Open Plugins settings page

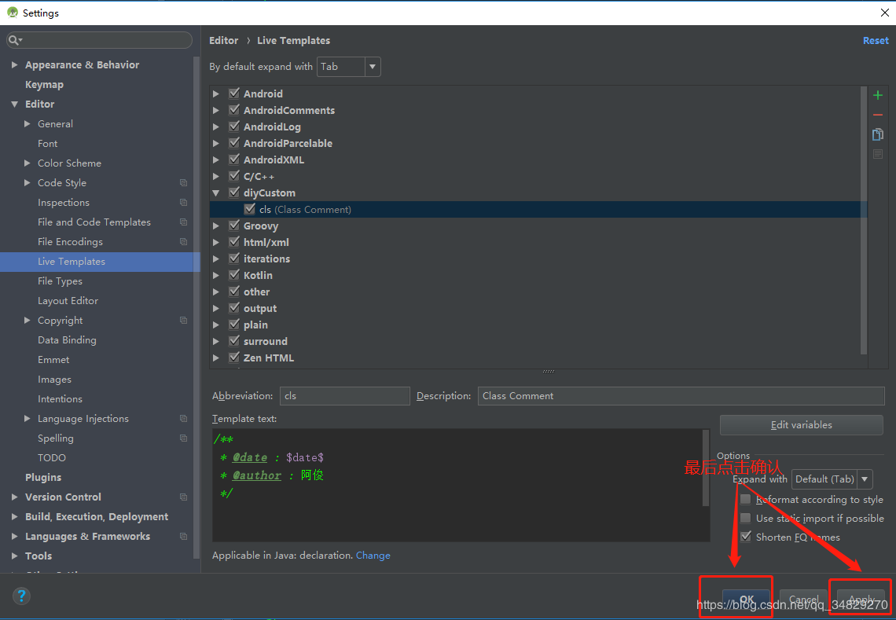point(43,477)
